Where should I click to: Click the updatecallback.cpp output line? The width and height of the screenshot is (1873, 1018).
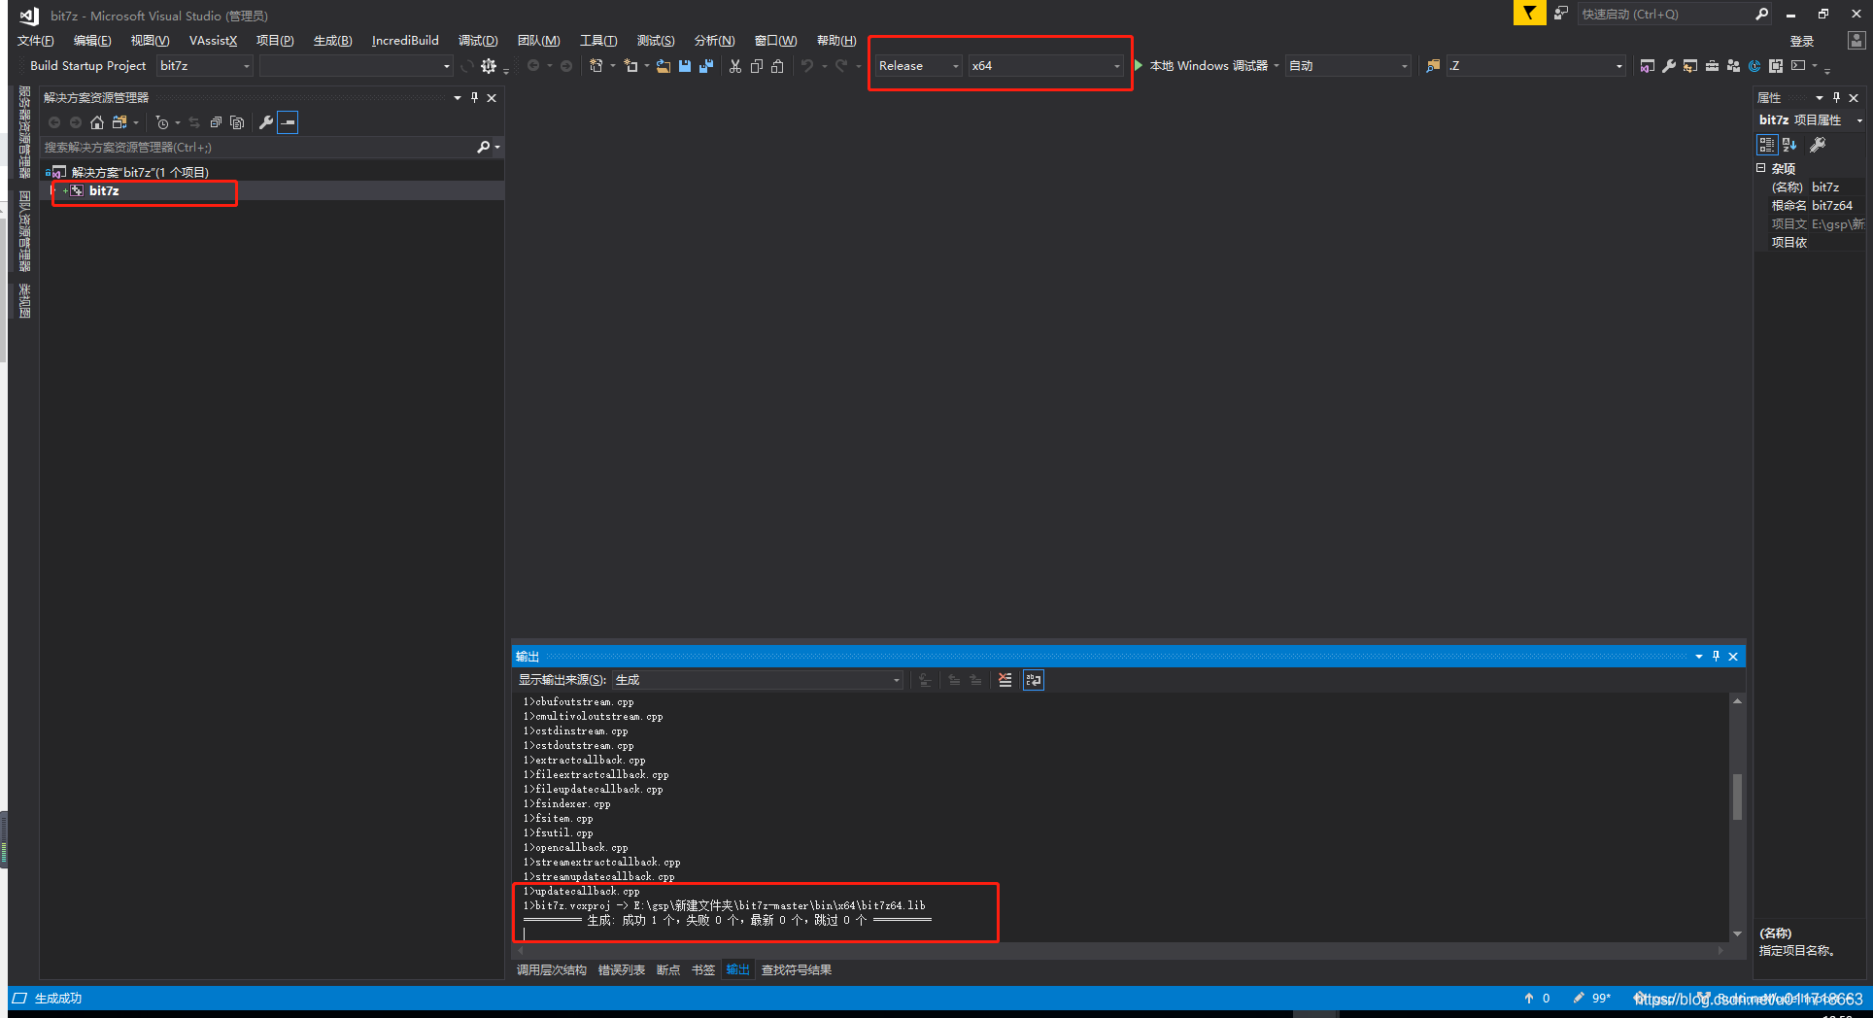pyautogui.click(x=581, y=892)
